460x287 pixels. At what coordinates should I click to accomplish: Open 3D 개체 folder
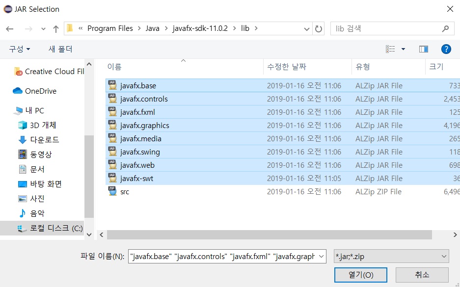coord(37,125)
